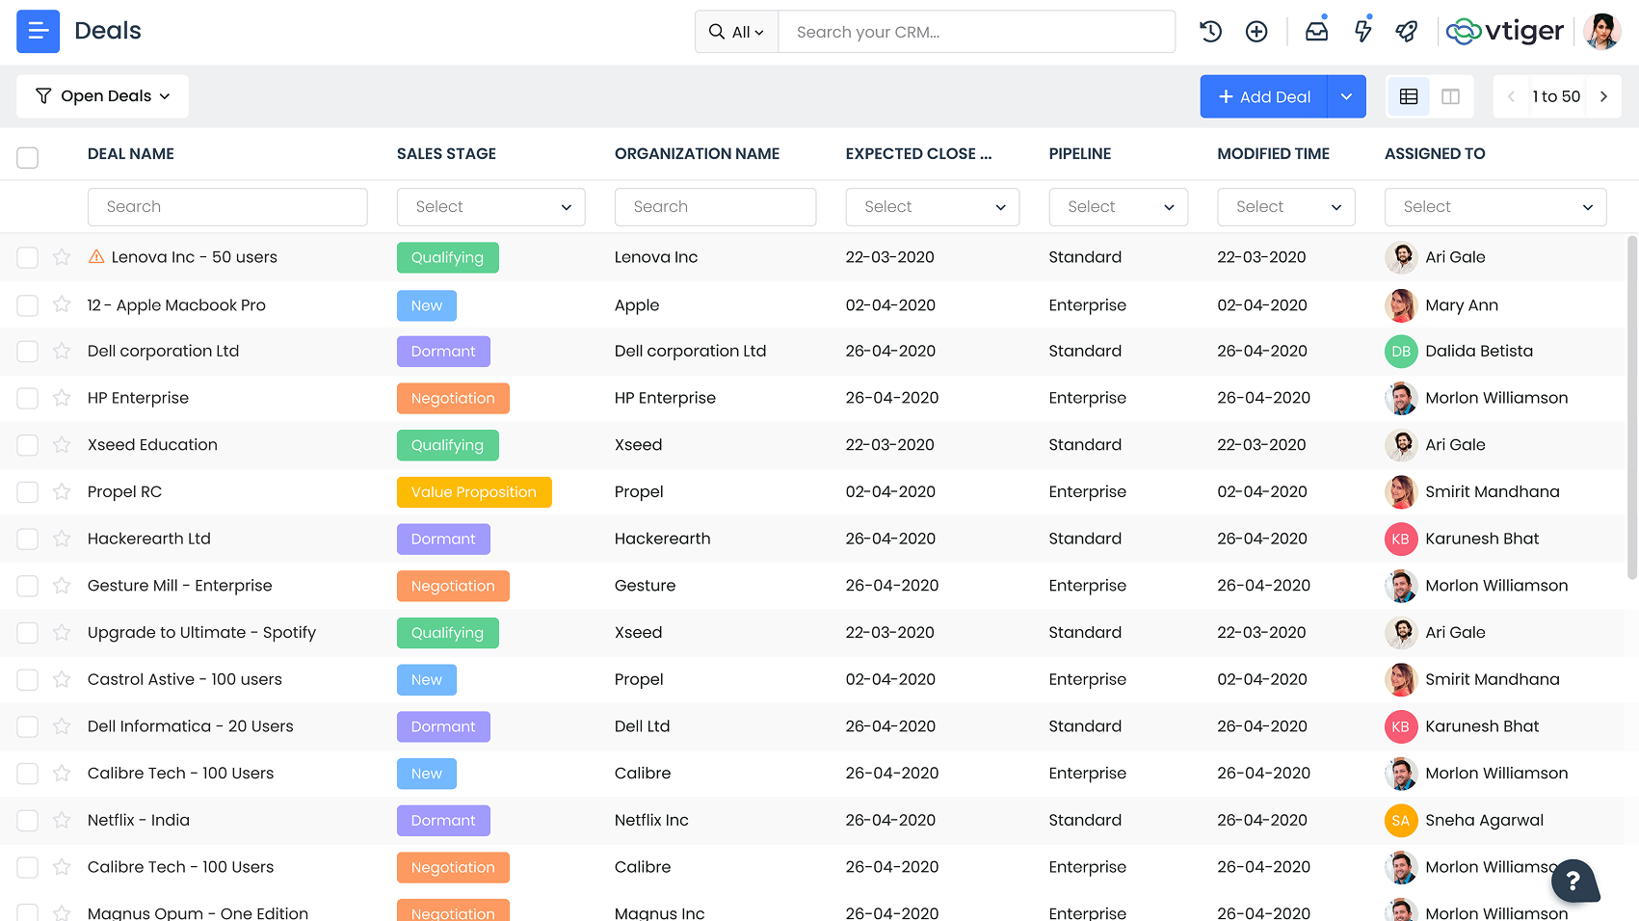This screenshot has height=921, width=1639.
Task: Click the Negotiation stage badge for HP Enterprise
Action: [453, 398]
